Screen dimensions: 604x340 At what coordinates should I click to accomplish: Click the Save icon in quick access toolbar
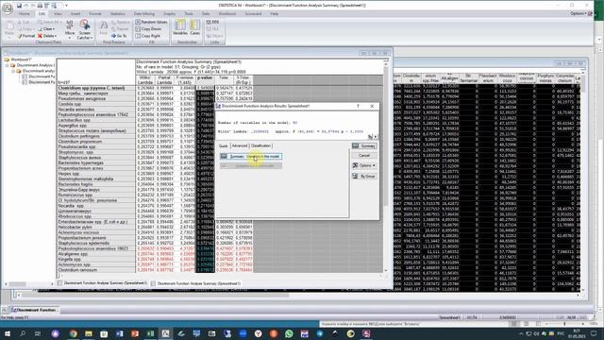point(19,6)
